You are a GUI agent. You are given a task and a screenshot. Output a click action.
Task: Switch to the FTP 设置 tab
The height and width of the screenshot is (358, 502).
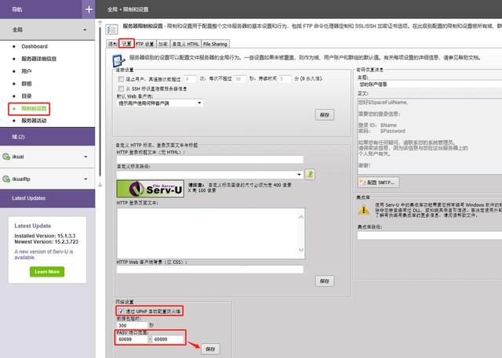(146, 44)
